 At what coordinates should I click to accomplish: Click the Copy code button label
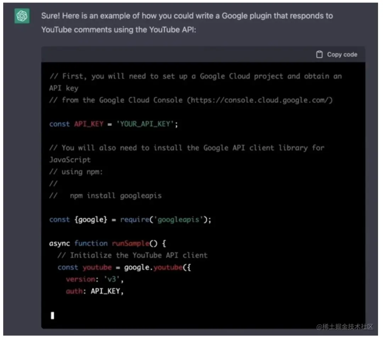pos(342,55)
